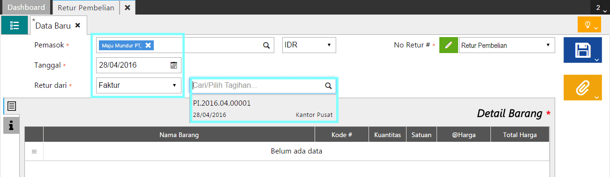Open the IDR currency dropdown

point(309,46)
